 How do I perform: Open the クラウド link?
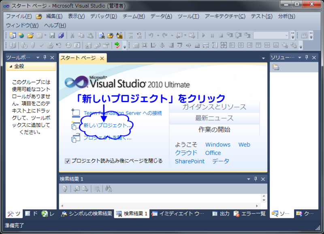[186, 153]
